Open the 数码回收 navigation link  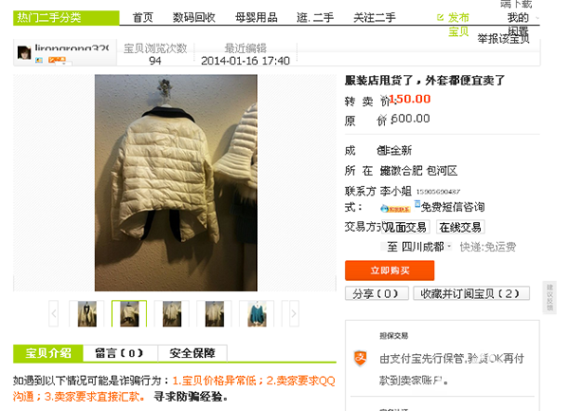194,17
